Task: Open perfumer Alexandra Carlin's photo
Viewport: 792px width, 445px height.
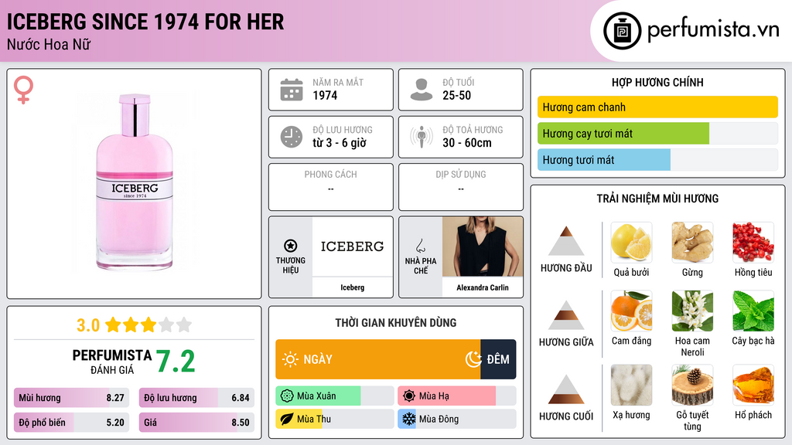Action: (483, 246)
